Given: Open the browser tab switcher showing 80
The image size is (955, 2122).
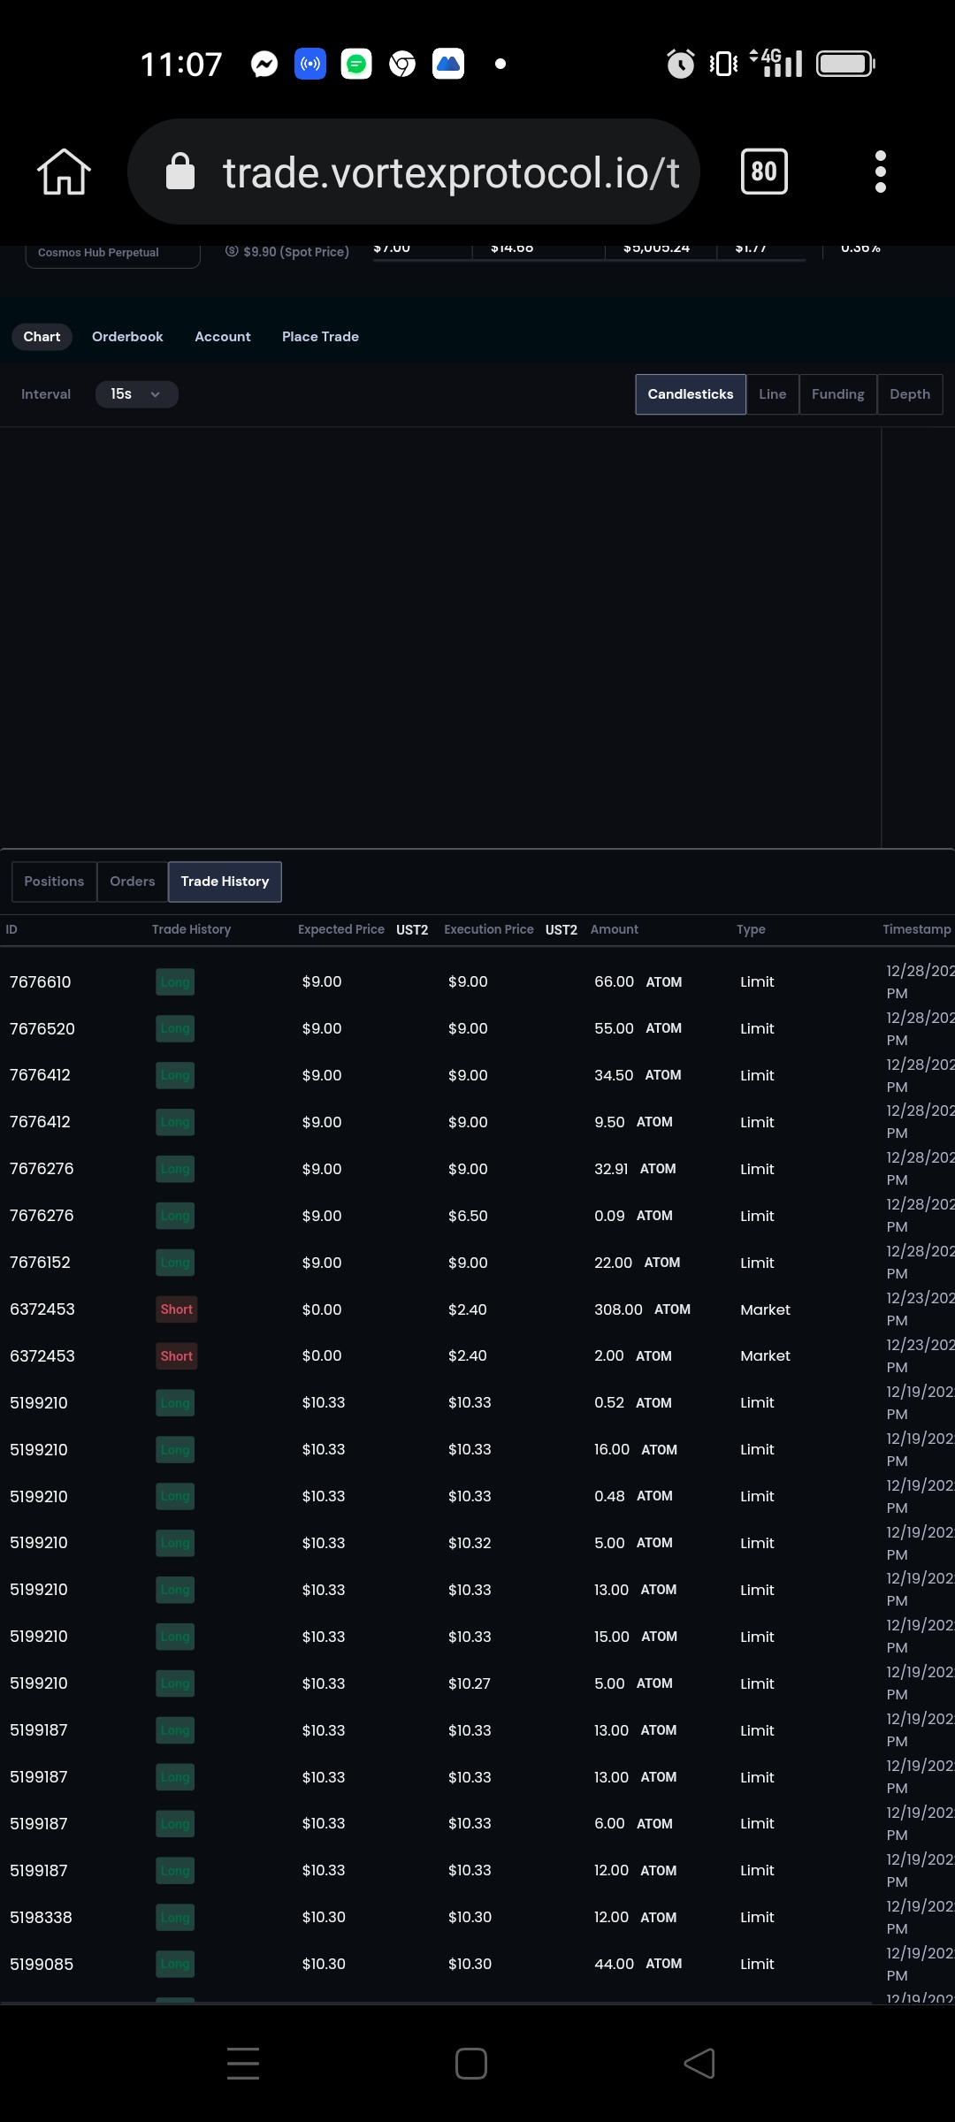Looking at the screenshot, I should (x=764, y=172).
